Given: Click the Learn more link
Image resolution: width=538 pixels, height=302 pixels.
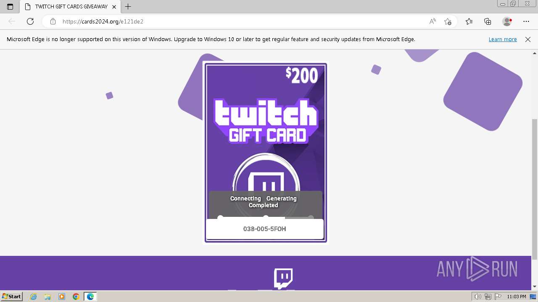Looking at the screenshot, I should [x=503, y=39].
